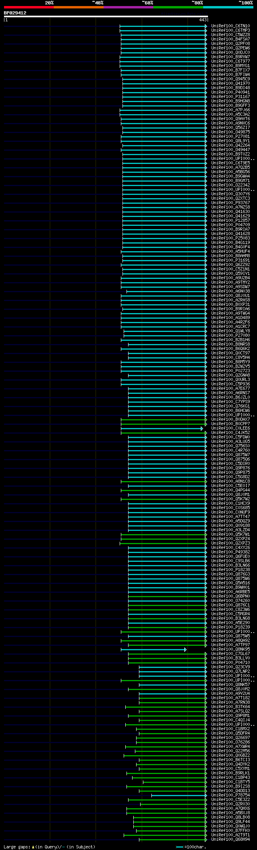Open hit UniRef100_C6TN10

[x=230, y=26]
